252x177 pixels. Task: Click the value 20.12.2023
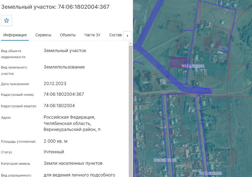pyautogui.click(x=55, y=83)
